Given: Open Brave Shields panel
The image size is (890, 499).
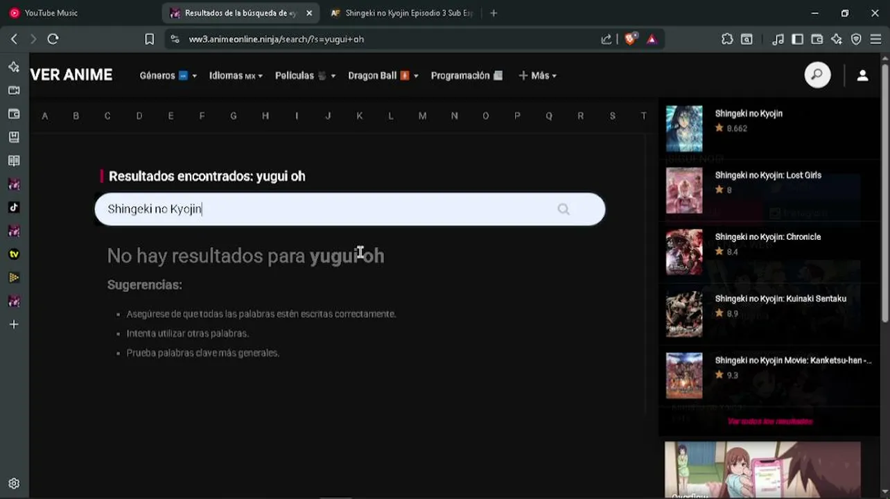Looking at the screenshot, I should coord(629,40).
